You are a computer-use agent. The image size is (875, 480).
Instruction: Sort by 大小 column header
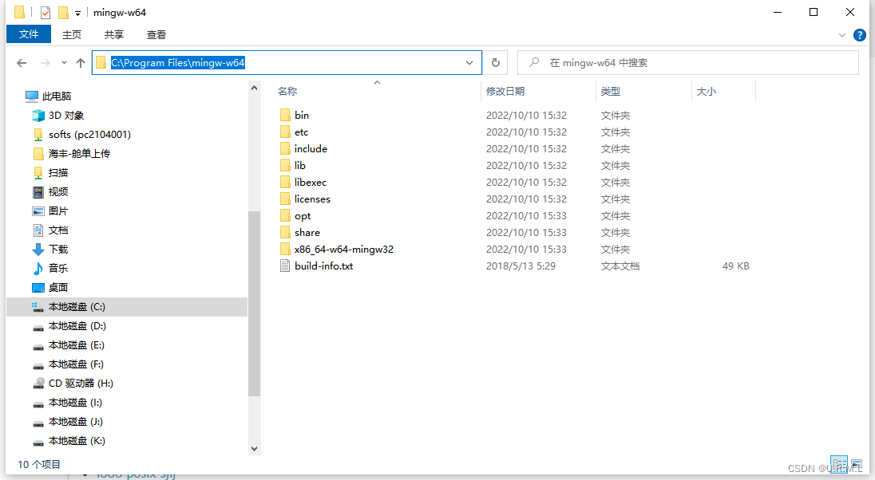pos(723,92)
